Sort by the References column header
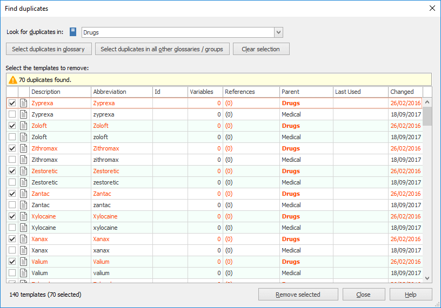441x308 pixels. click(x=251, y=92)
